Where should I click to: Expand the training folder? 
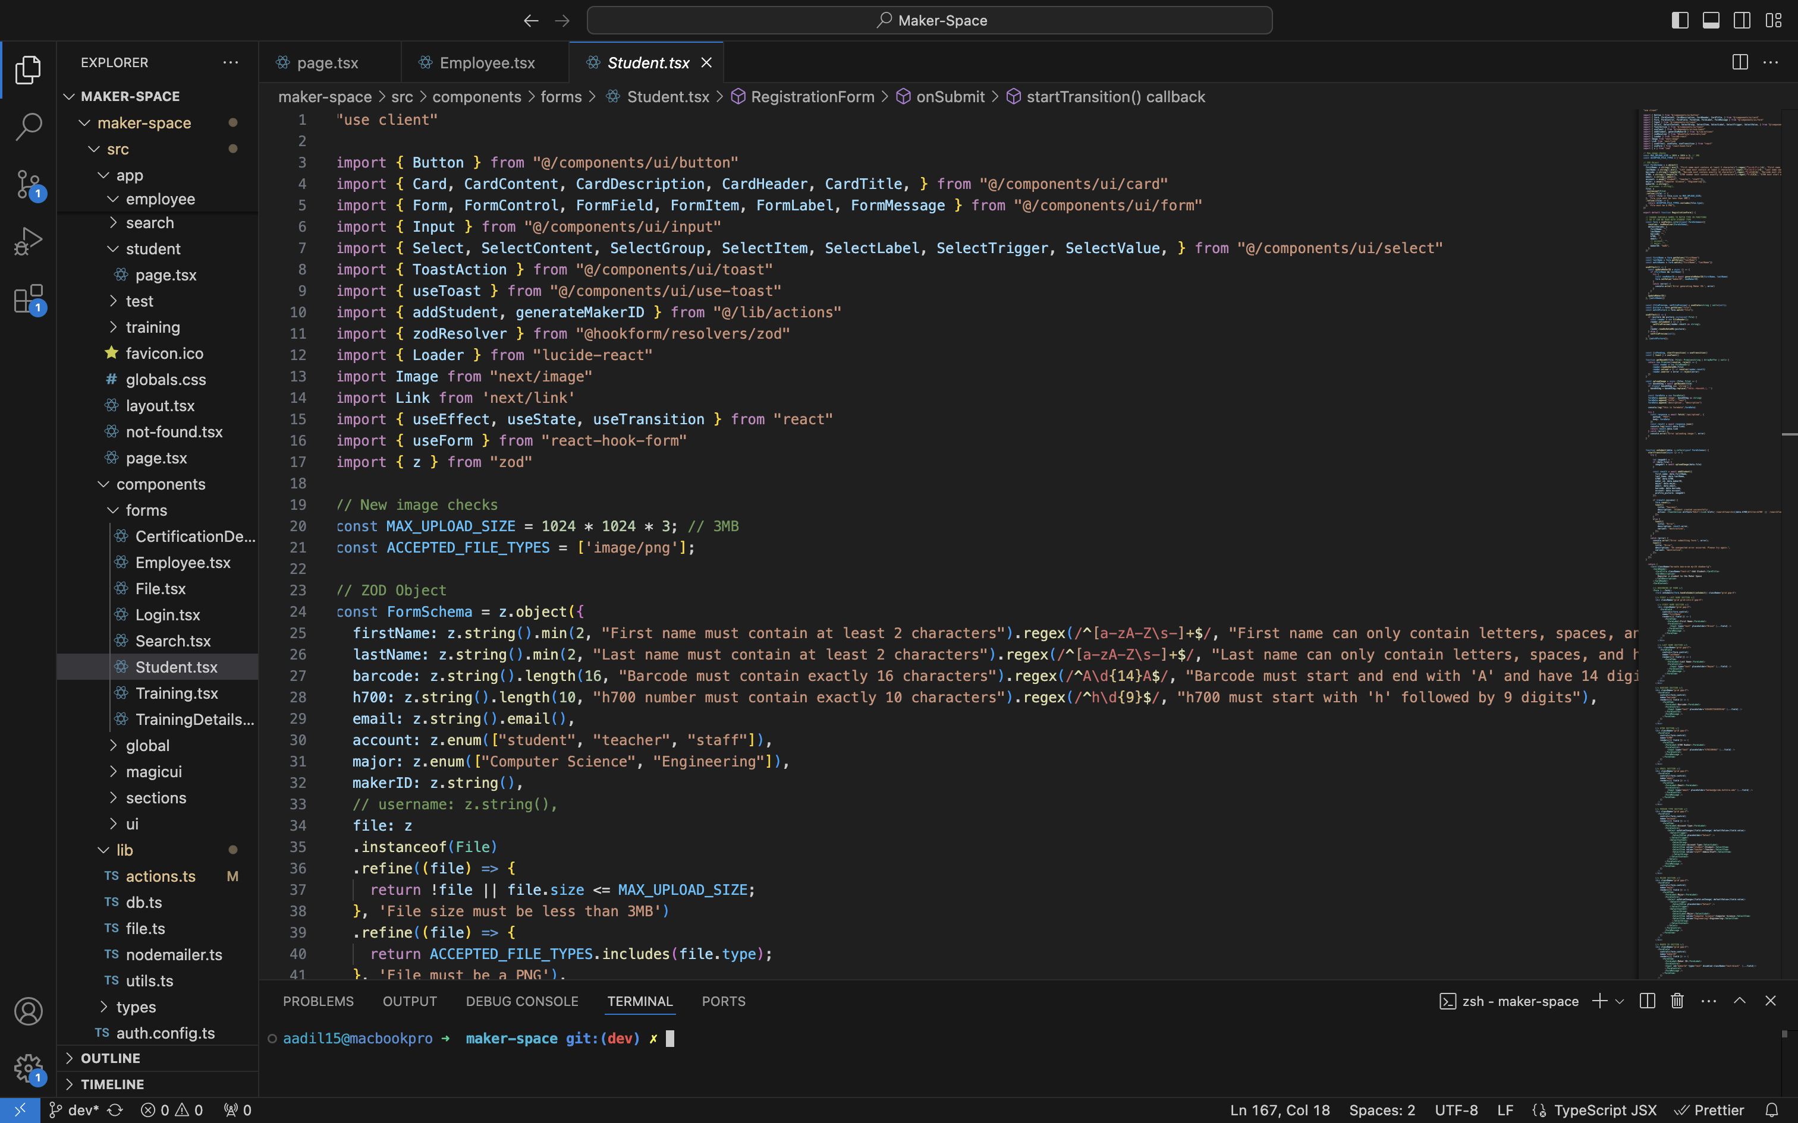152,327
